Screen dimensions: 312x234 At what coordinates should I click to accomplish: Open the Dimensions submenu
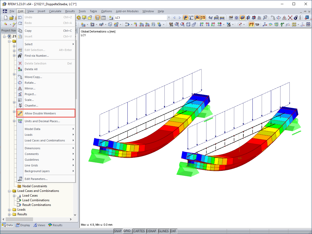click(x=46, y=148)
